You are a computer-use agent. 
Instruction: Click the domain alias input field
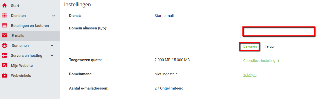click(279, 32)
